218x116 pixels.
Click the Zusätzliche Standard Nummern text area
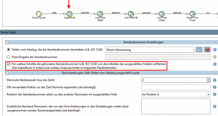(176, 106)
